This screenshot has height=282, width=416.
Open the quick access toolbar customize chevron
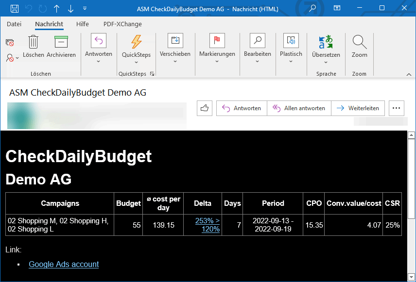coord(85,8)
